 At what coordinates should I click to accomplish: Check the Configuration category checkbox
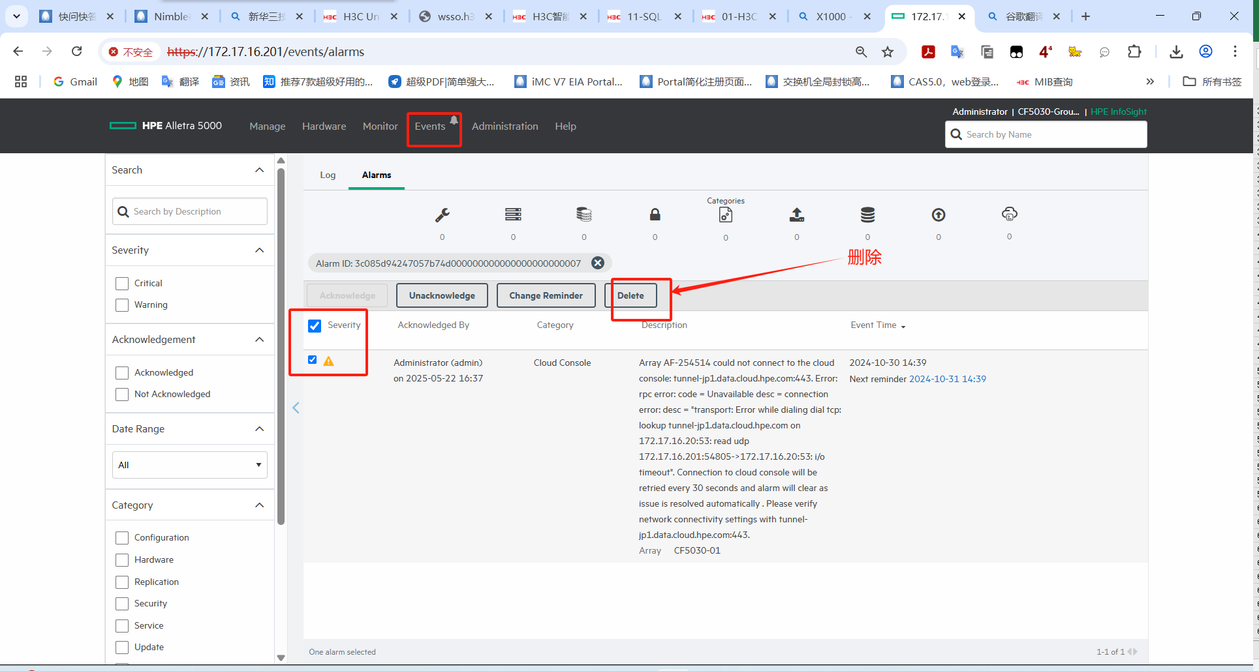122,538
